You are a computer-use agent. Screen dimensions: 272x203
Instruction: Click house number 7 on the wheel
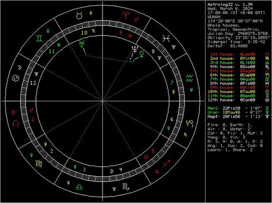[172, 83]
